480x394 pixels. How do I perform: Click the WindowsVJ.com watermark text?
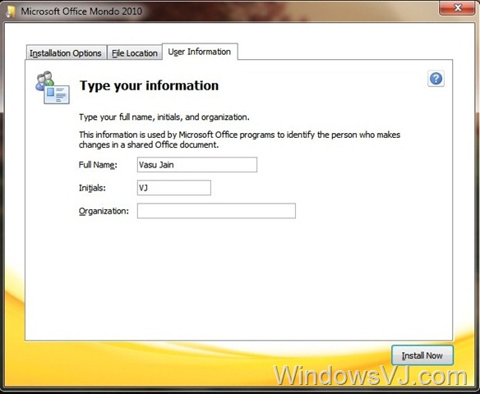tap(370, 375)
